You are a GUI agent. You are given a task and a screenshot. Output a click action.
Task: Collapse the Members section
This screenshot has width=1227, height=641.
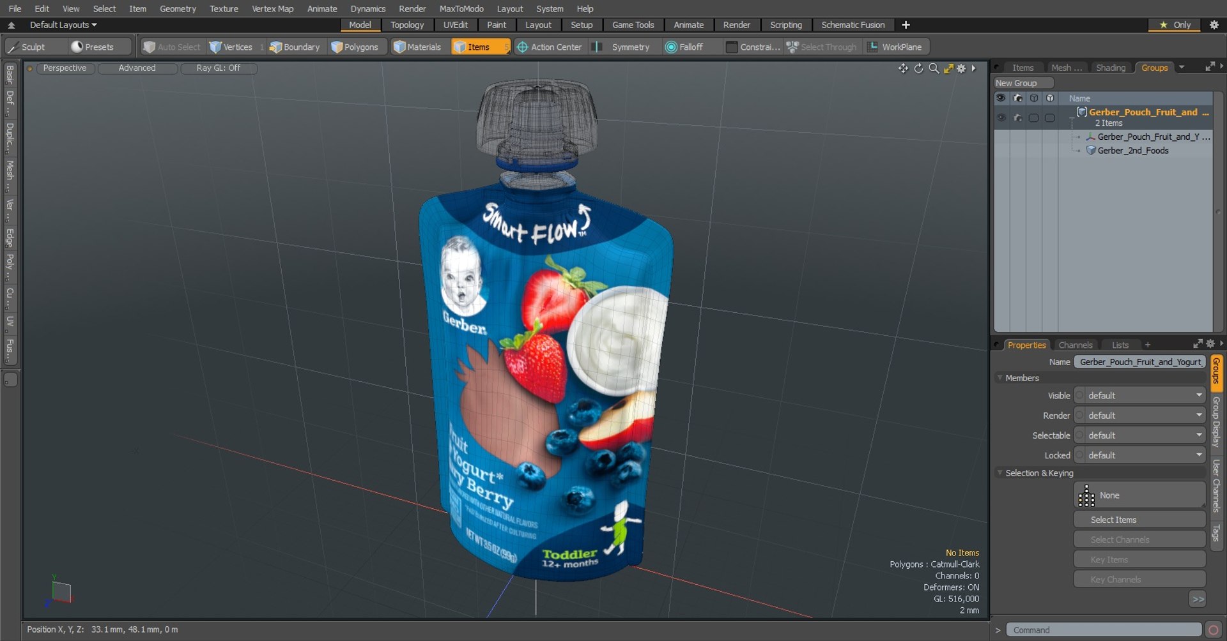1000,378
